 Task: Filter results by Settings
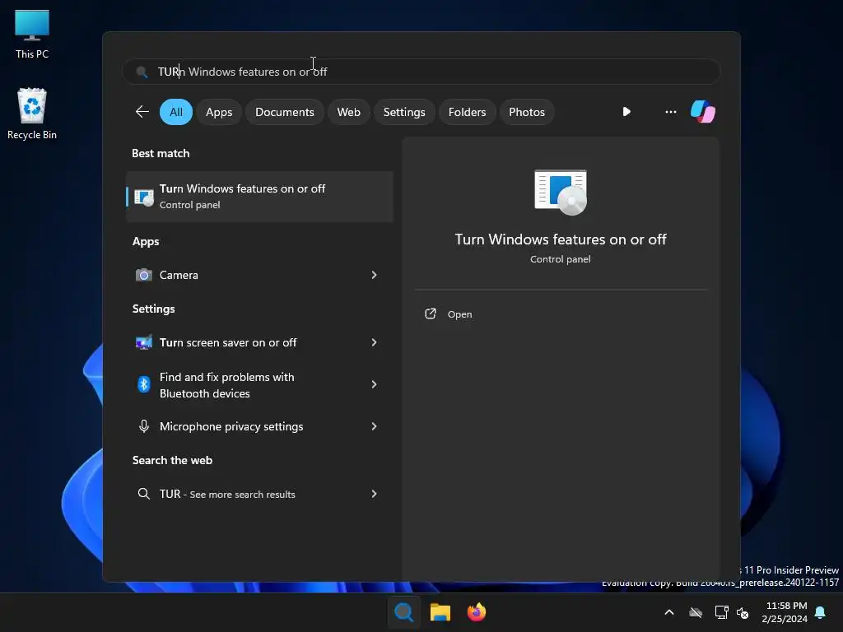tap(403, 112)
